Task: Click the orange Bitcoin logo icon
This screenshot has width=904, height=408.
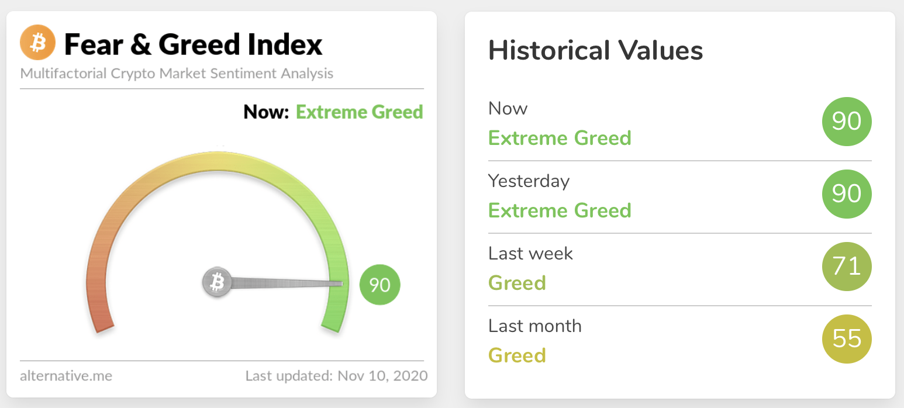Action: pyautogui.click(x=37, y=43)
